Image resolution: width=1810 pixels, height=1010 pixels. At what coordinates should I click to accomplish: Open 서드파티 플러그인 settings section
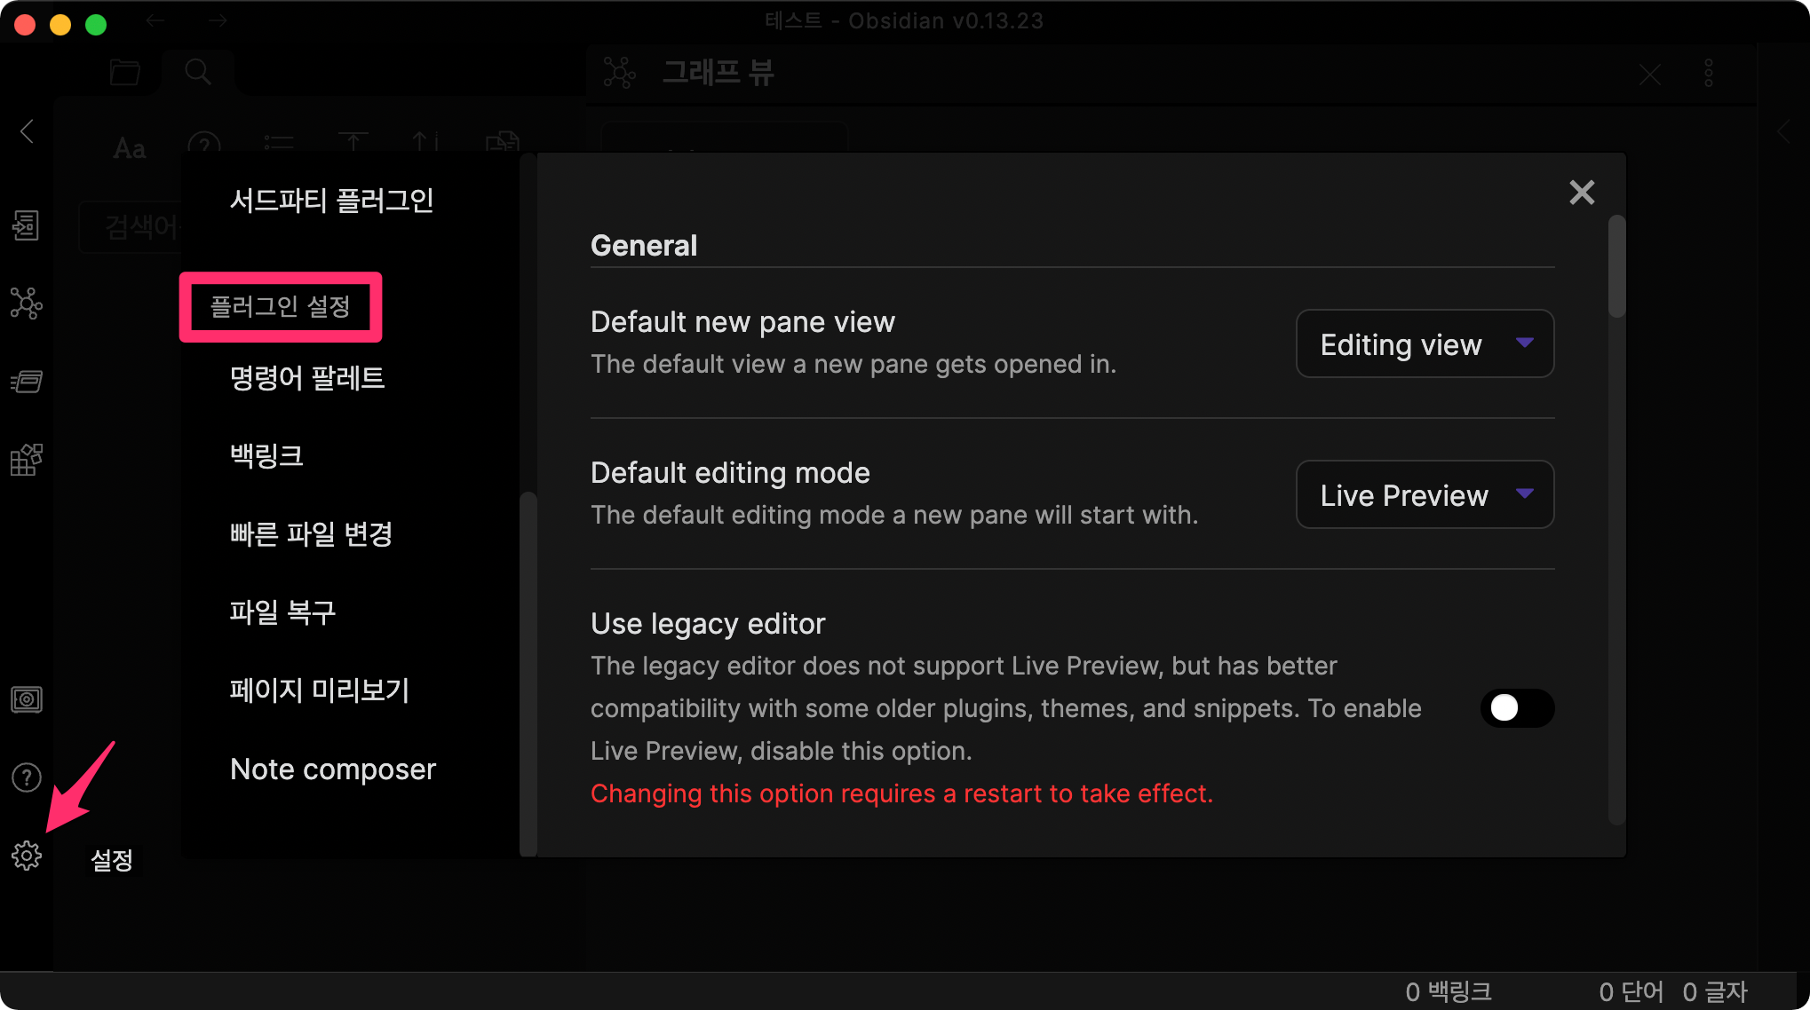click(331, 200)
